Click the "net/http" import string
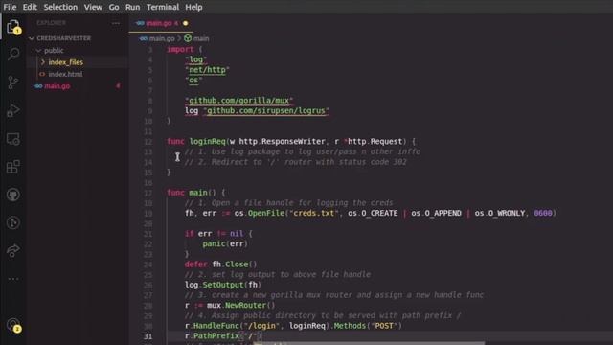The width and height of the screenshot is (613, 345). coord(207,70)
